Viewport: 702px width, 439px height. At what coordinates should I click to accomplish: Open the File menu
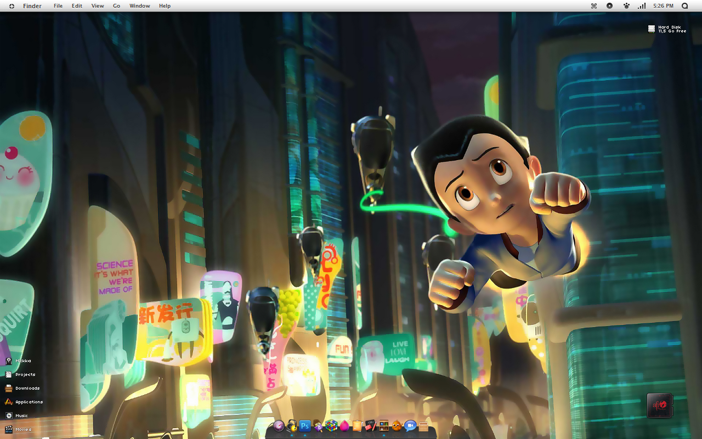click(58, 6)
